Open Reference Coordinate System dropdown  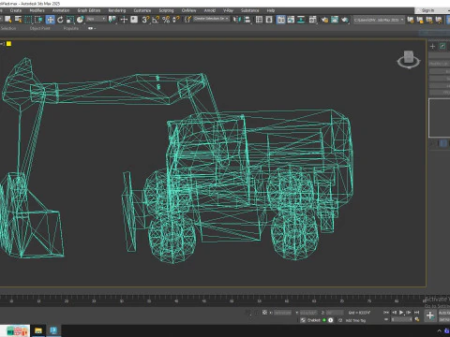(x=97, y=20)
